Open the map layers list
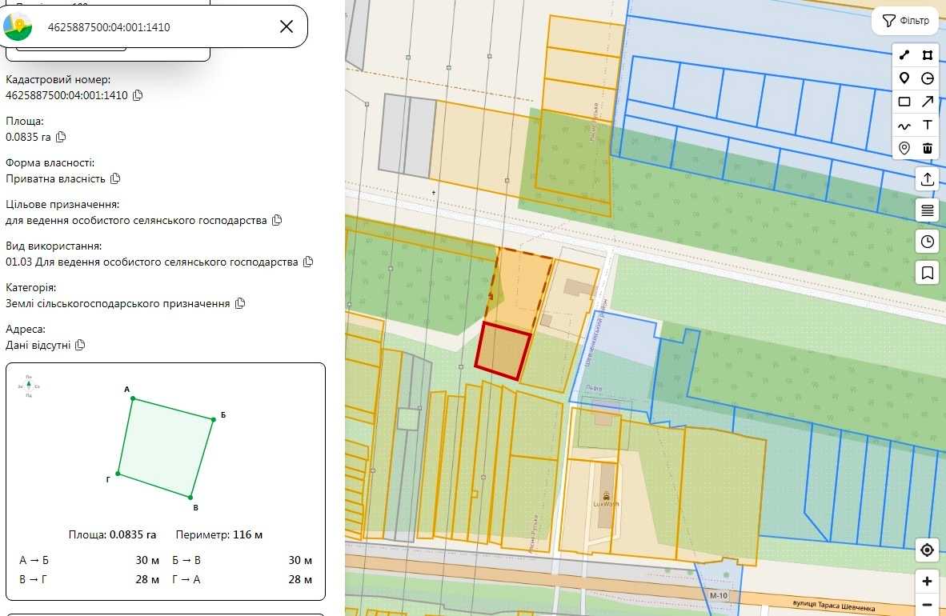The height and width of the screenshot is (616, 946). pos(928,210)
